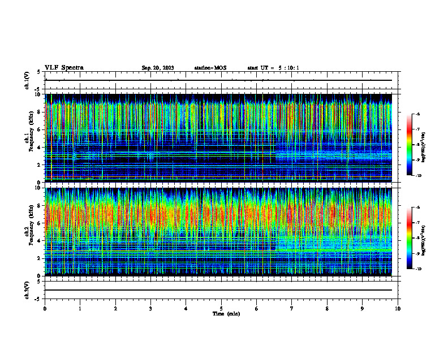Image resolution: width=448 pixels, height=346 pixels.
Task: Click the "-6" label on ch.2 color bar
Action: coord(417,207)
